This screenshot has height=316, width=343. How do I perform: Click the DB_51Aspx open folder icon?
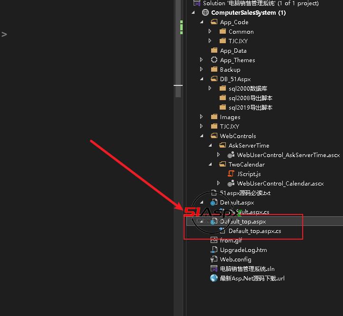coord(214,79)
